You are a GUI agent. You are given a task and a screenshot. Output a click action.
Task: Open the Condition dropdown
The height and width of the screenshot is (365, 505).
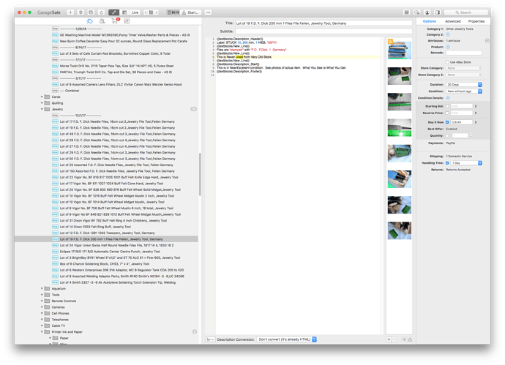tap(464, 91)
